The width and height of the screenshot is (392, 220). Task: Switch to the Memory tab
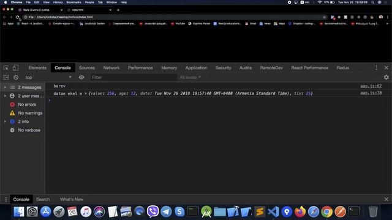point(169,68)
